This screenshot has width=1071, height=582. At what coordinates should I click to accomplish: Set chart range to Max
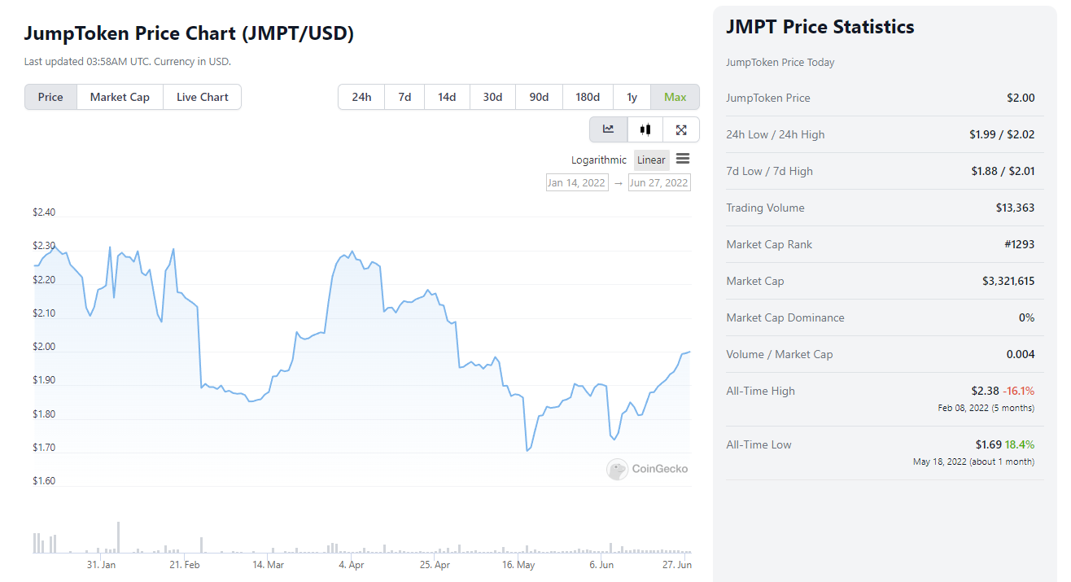coord(675,97)
